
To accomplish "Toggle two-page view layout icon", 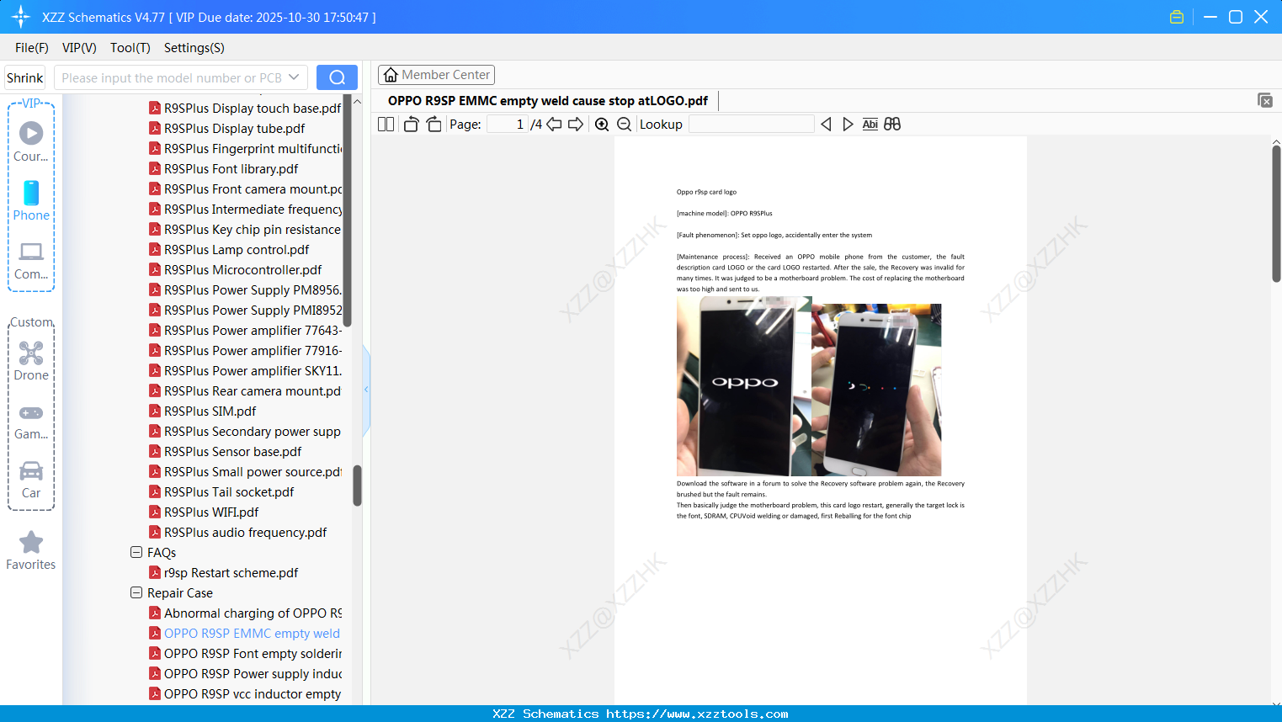I will coord(386,125).
